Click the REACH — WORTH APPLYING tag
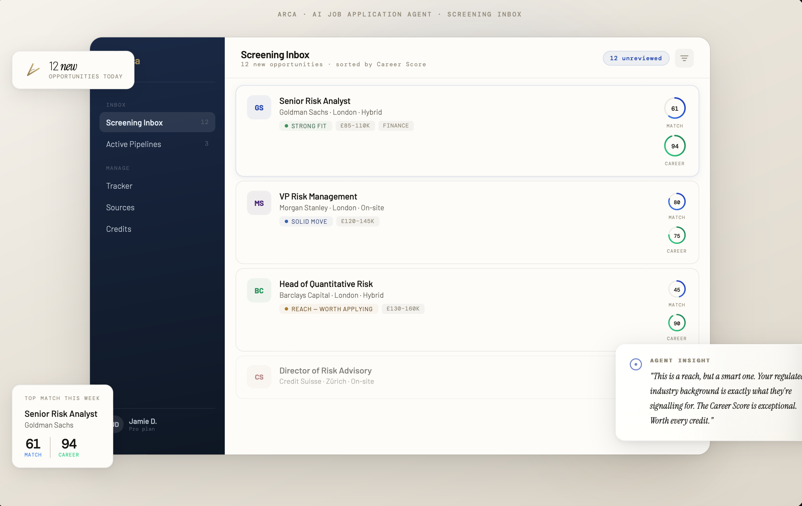The height and width of the screenshot is (506, 802). pos(328,309)
